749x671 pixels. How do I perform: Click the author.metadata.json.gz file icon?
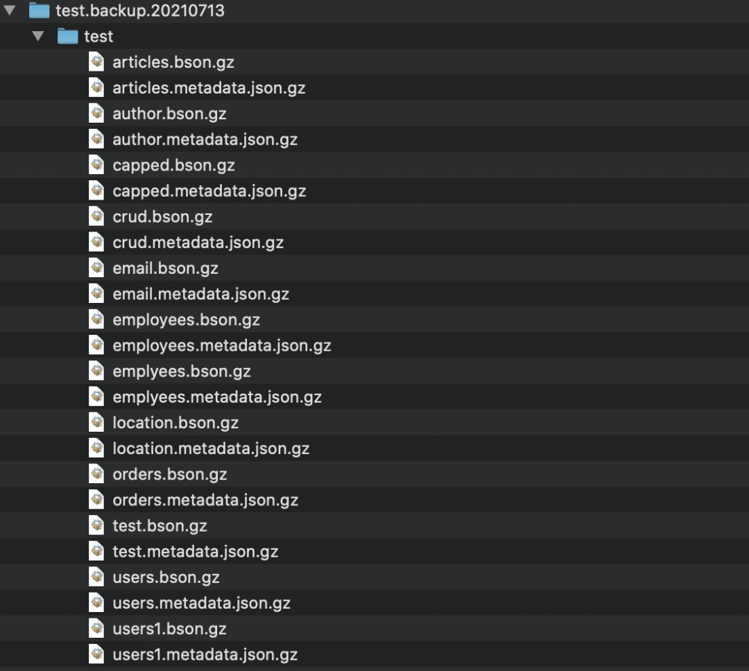point(96,139)
